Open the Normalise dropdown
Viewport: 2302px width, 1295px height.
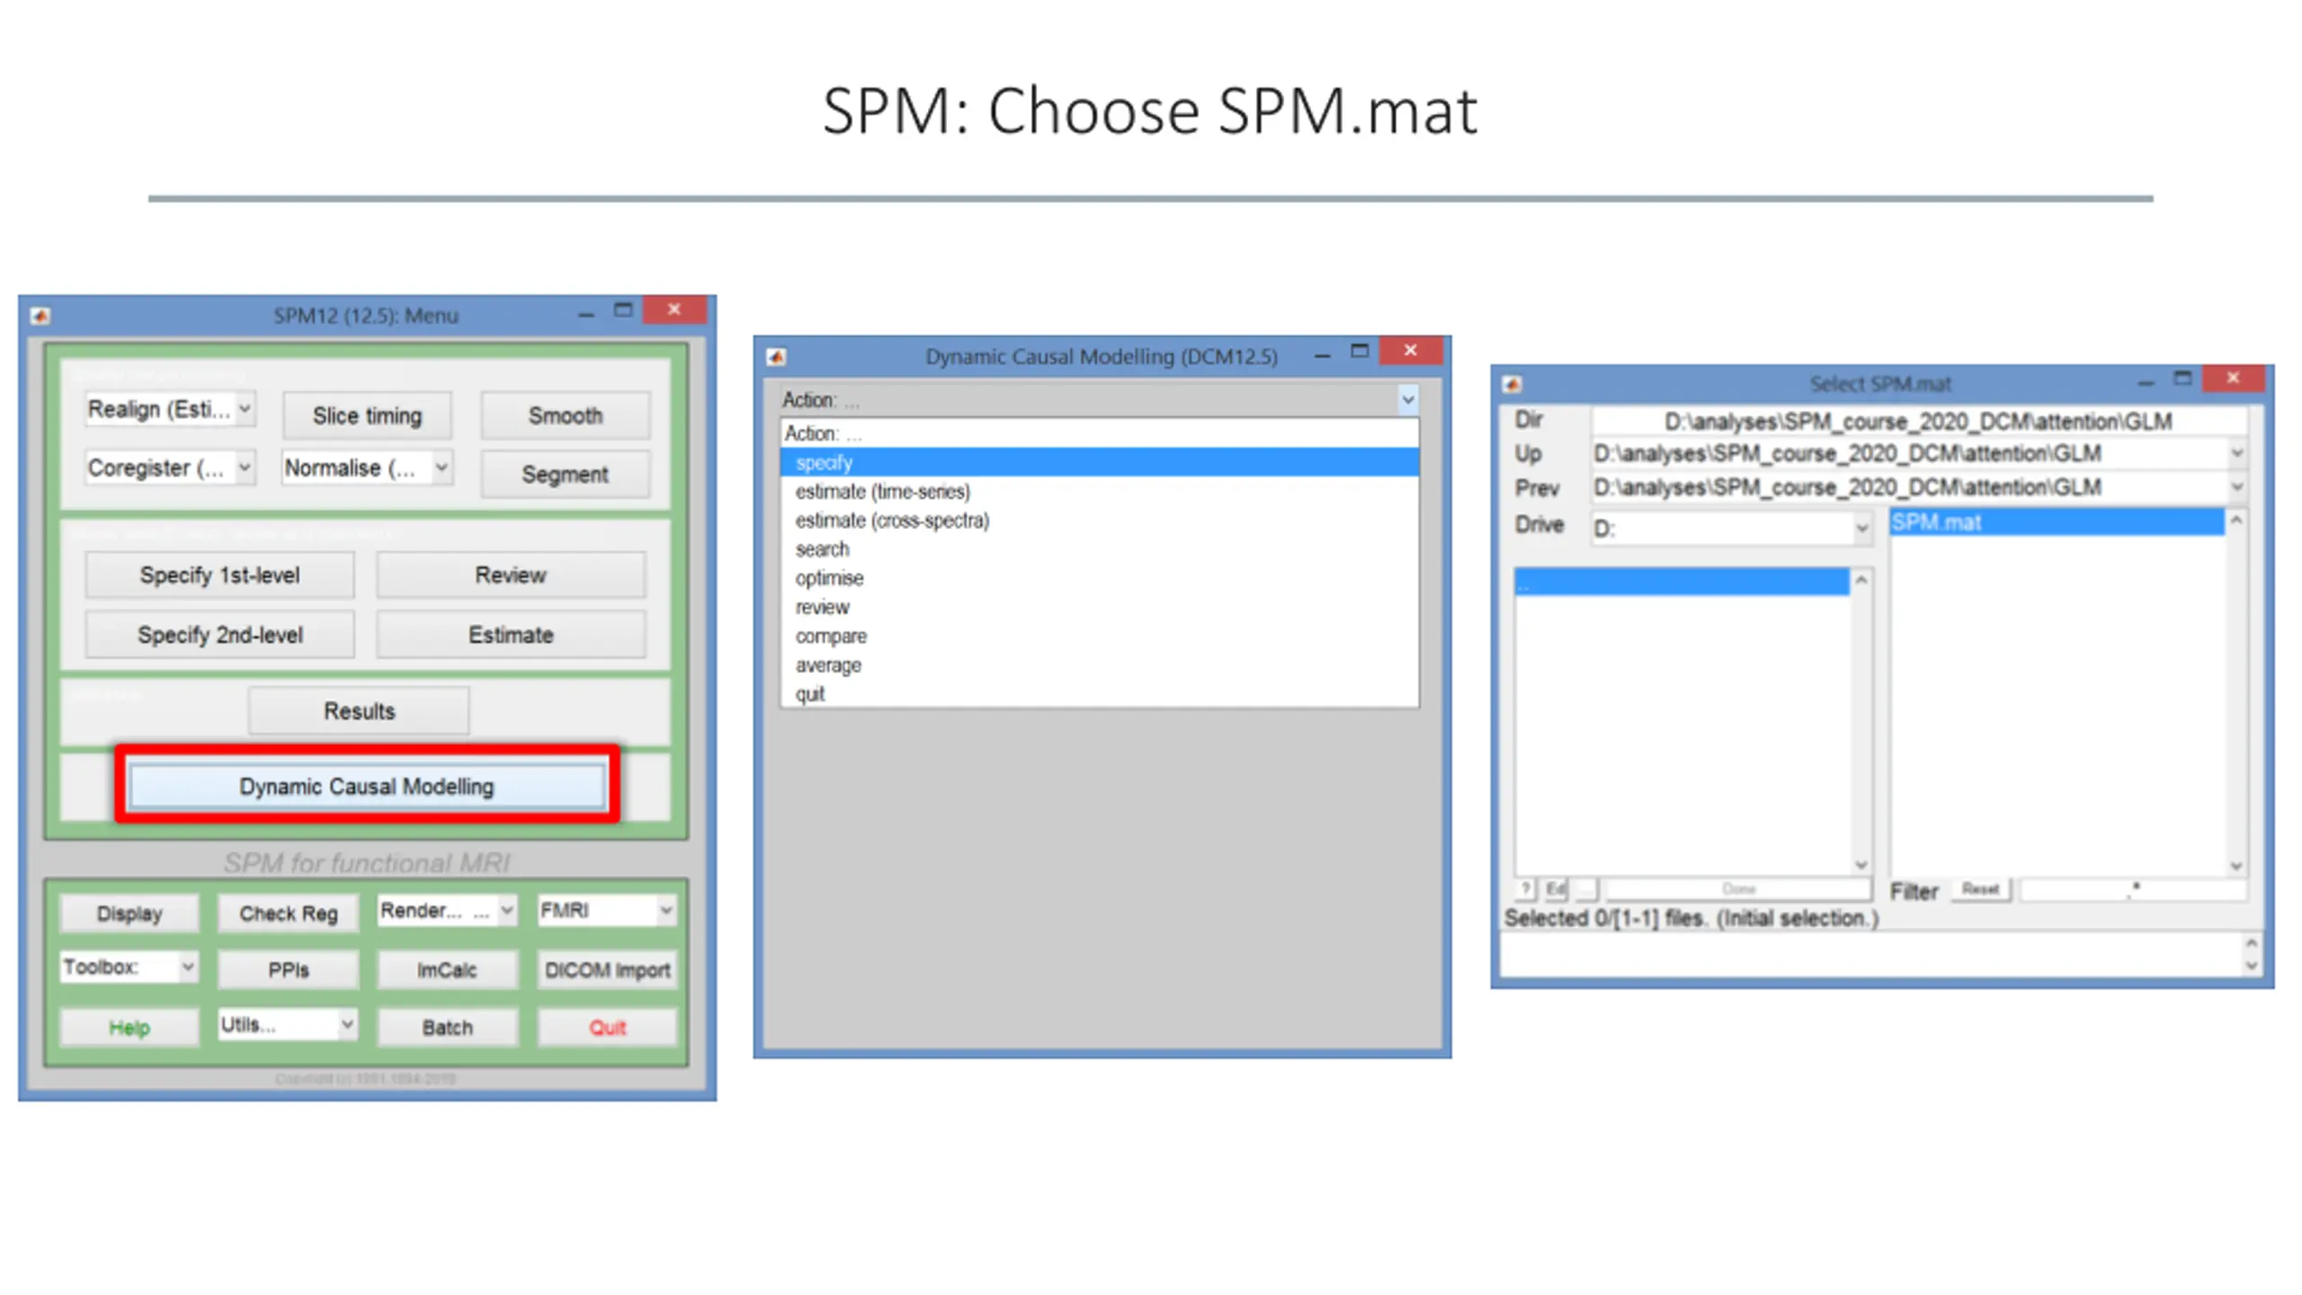367,468
